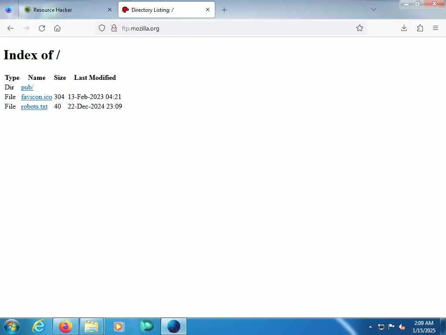Select the Directory Listing tab
This screenshot has width=446, height=335.
click(x=166, y=10)
